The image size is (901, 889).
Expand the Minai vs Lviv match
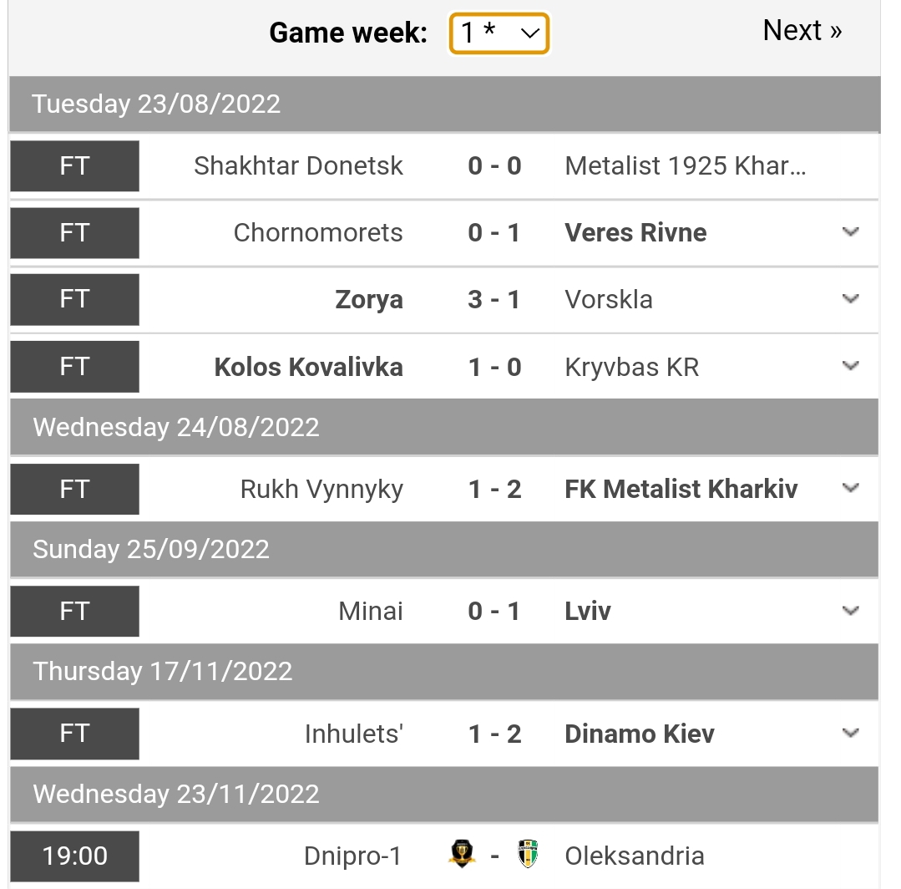(x=850, y=611)
